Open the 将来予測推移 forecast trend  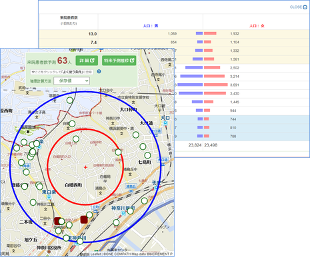(x=119, y=61)
